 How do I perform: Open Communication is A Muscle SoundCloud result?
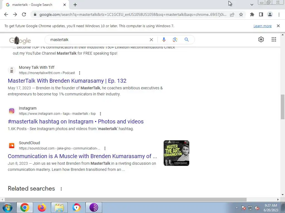(x=82, y=156)
